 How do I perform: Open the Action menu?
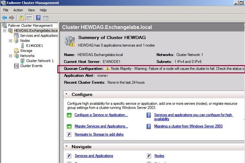click(18, 10)
